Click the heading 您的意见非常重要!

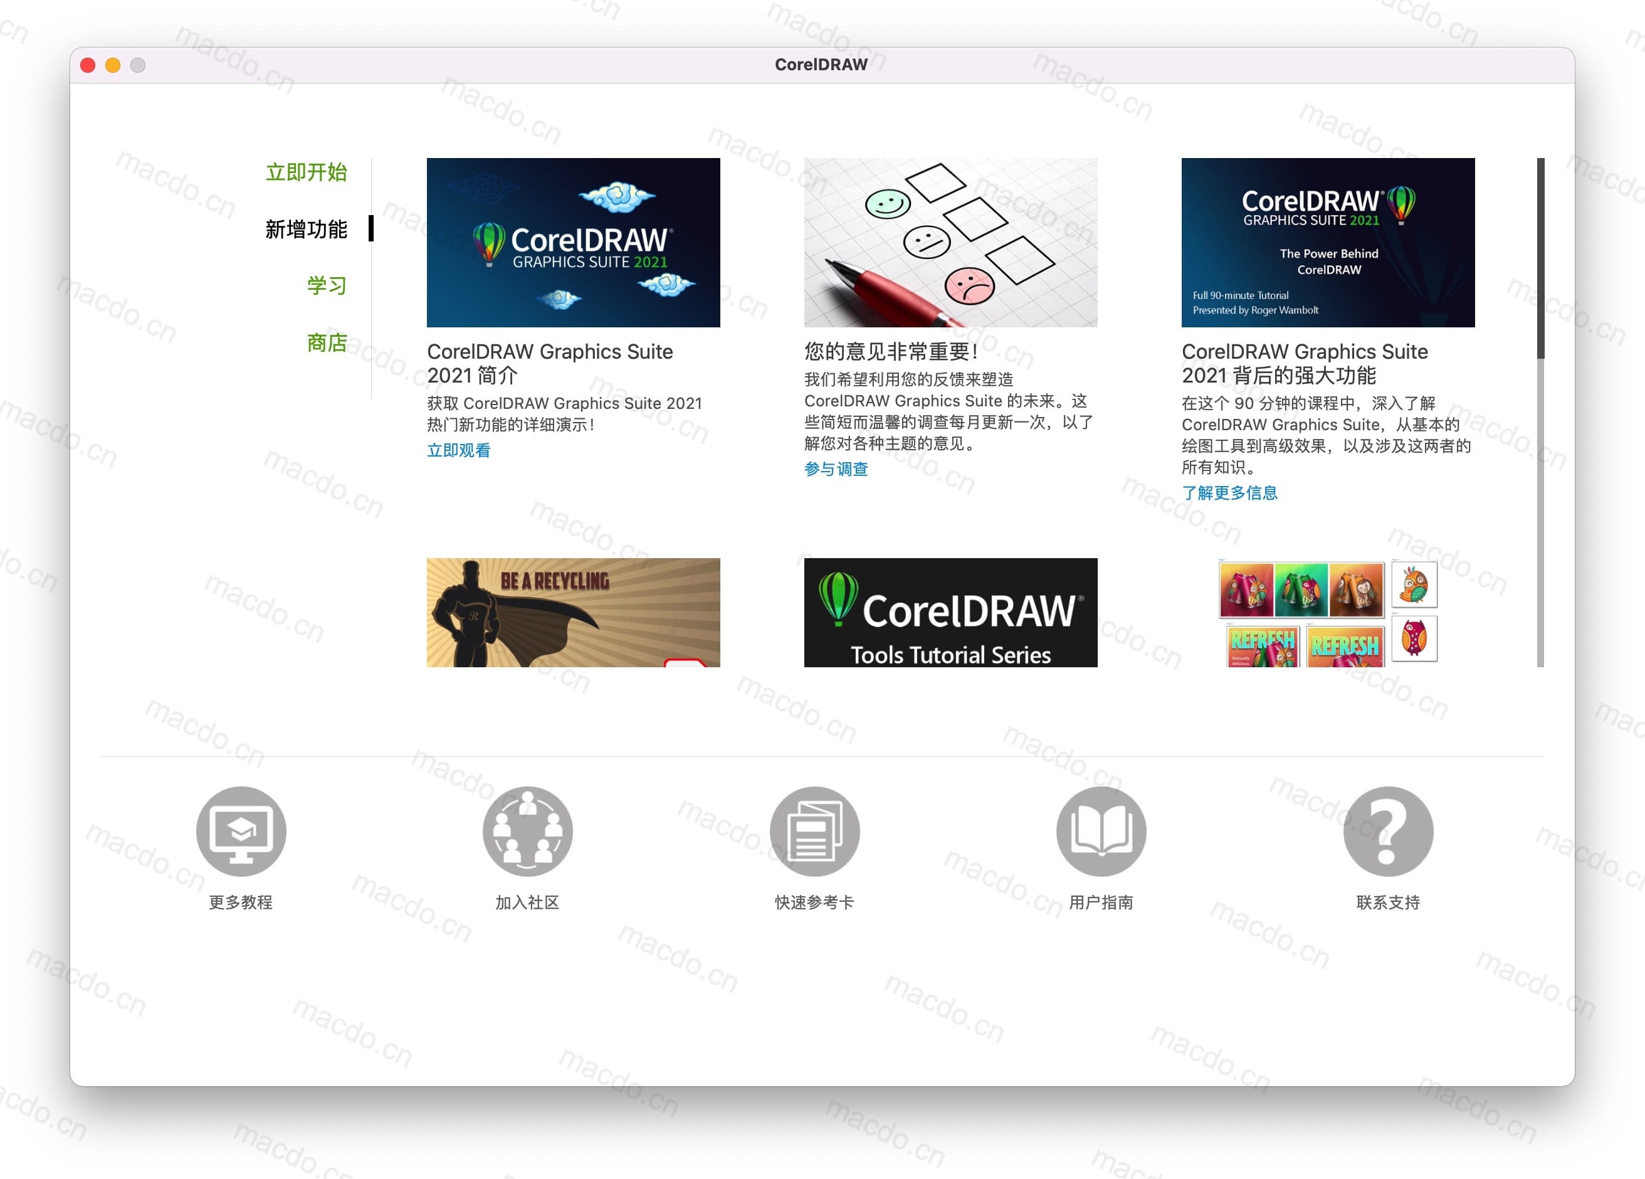tap(891, 351)
